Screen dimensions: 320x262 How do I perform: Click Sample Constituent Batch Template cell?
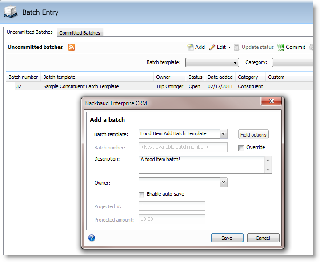[x=81, y=86]
